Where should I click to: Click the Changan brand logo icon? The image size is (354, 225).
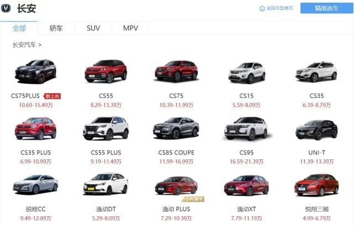(6, 8)
